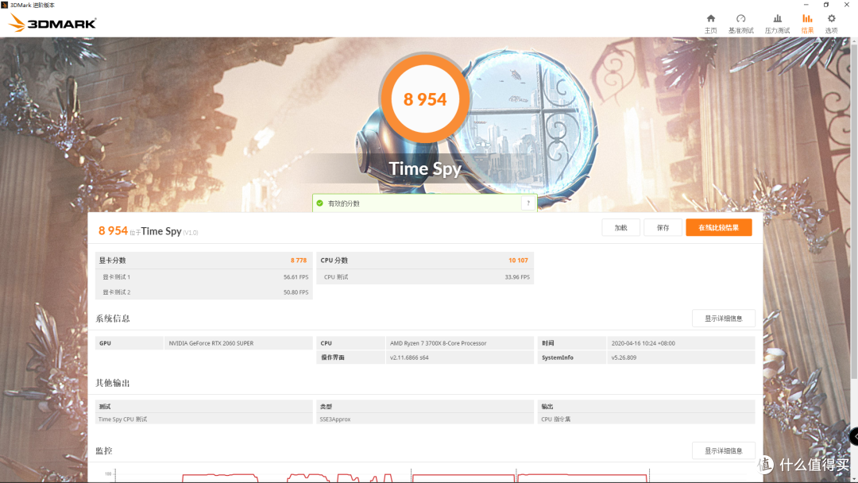The height and width of the screenshot is (483, 858).
Task: Click the window restore button
Action: tap(825, 5)
